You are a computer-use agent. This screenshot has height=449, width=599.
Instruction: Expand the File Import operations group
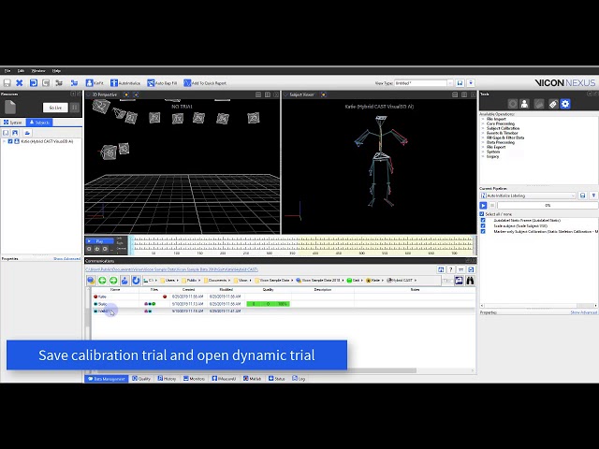tap(483, 119)
